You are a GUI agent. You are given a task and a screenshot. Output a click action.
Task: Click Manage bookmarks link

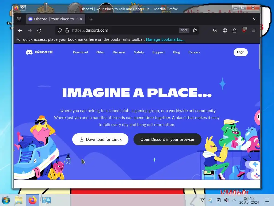(x=165, y=39)
